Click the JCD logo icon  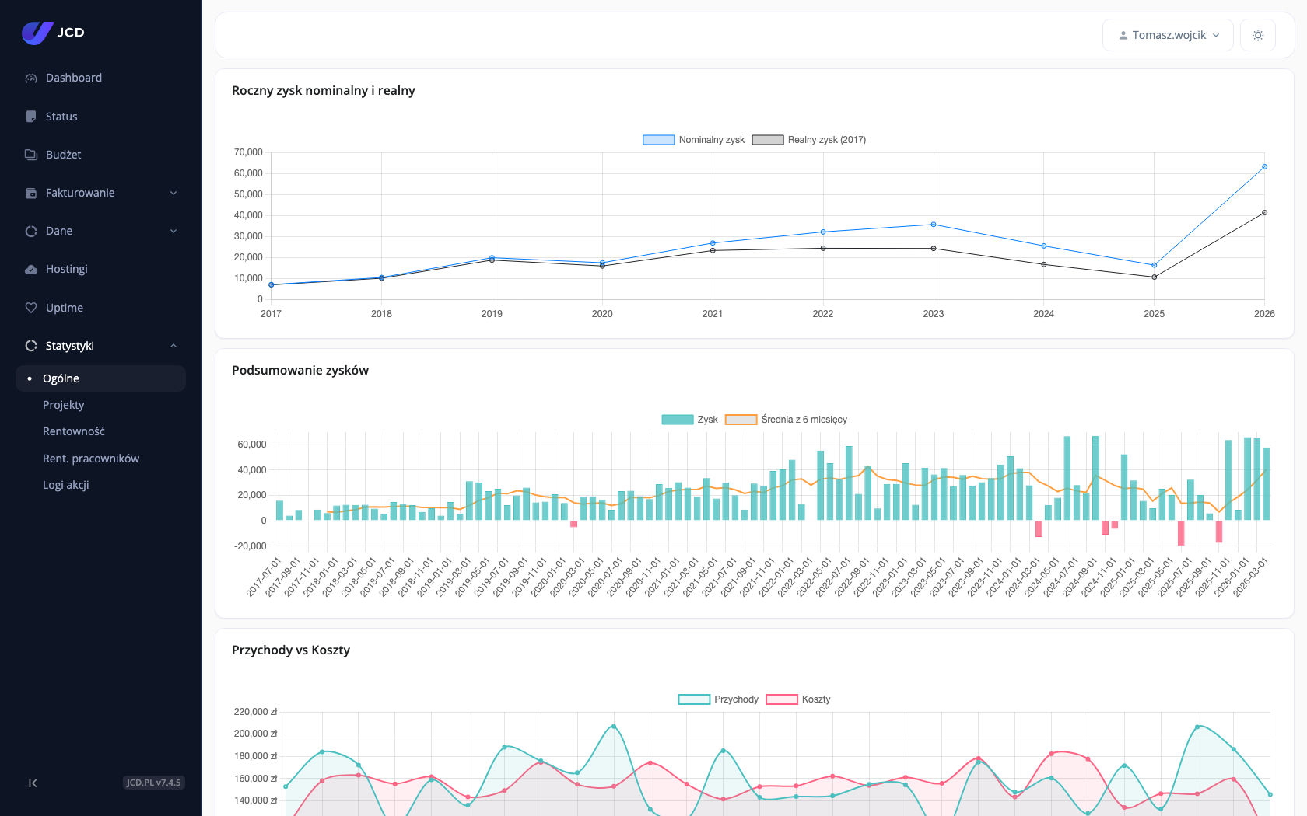tap(37, 33)
